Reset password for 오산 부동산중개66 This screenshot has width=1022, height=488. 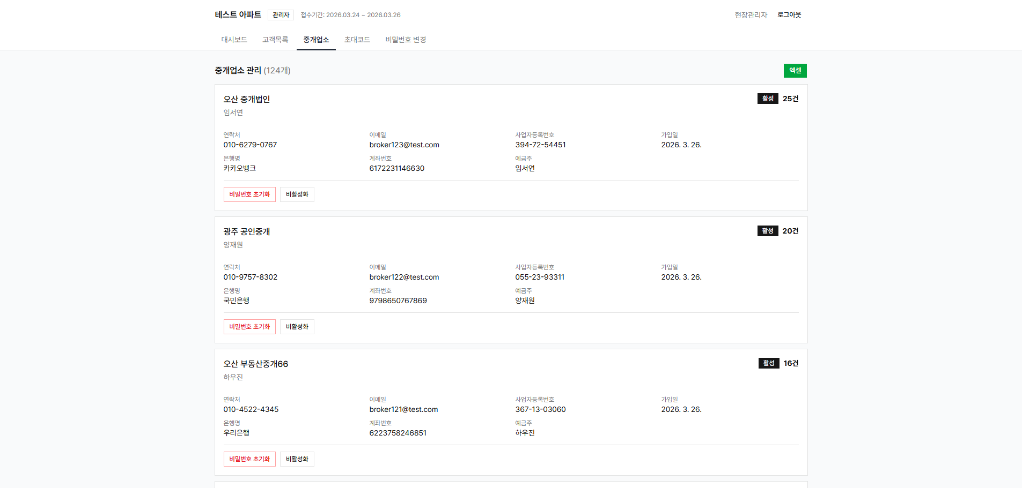tap(249, 459)
